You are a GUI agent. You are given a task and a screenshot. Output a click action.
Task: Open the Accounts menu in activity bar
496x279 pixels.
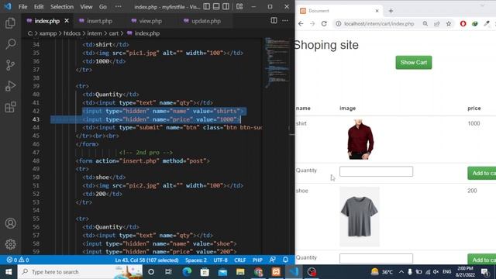(10, 223)
